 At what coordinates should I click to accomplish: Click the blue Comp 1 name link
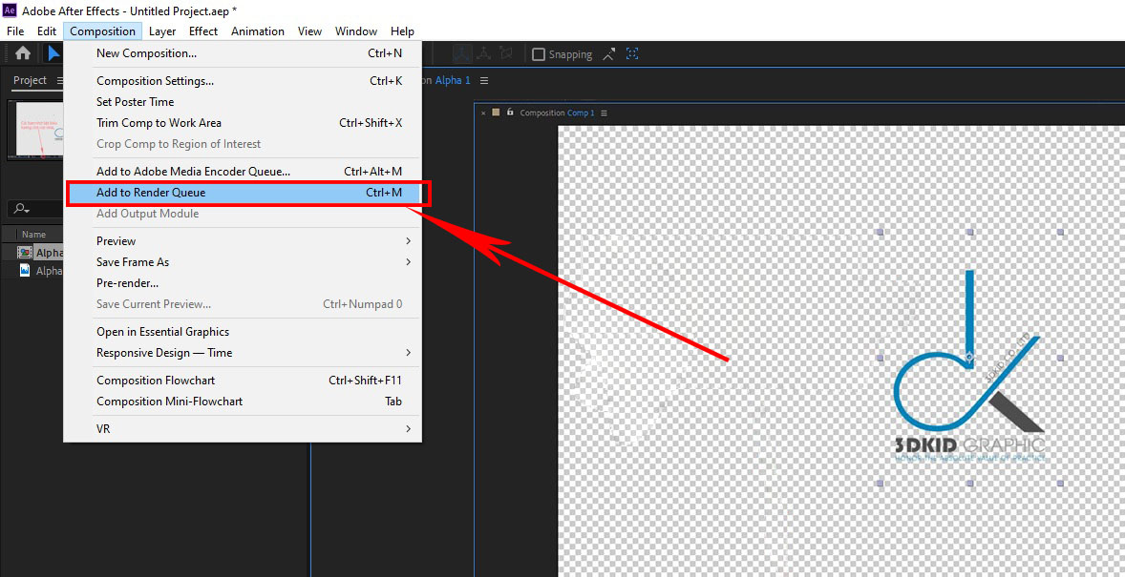pos(582,113)
